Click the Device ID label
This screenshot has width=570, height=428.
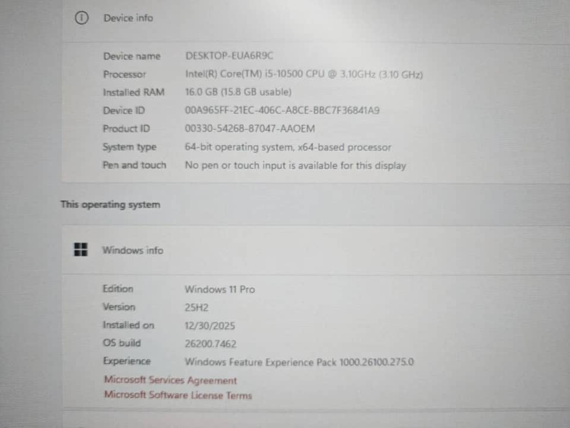[x=123, y=111]
